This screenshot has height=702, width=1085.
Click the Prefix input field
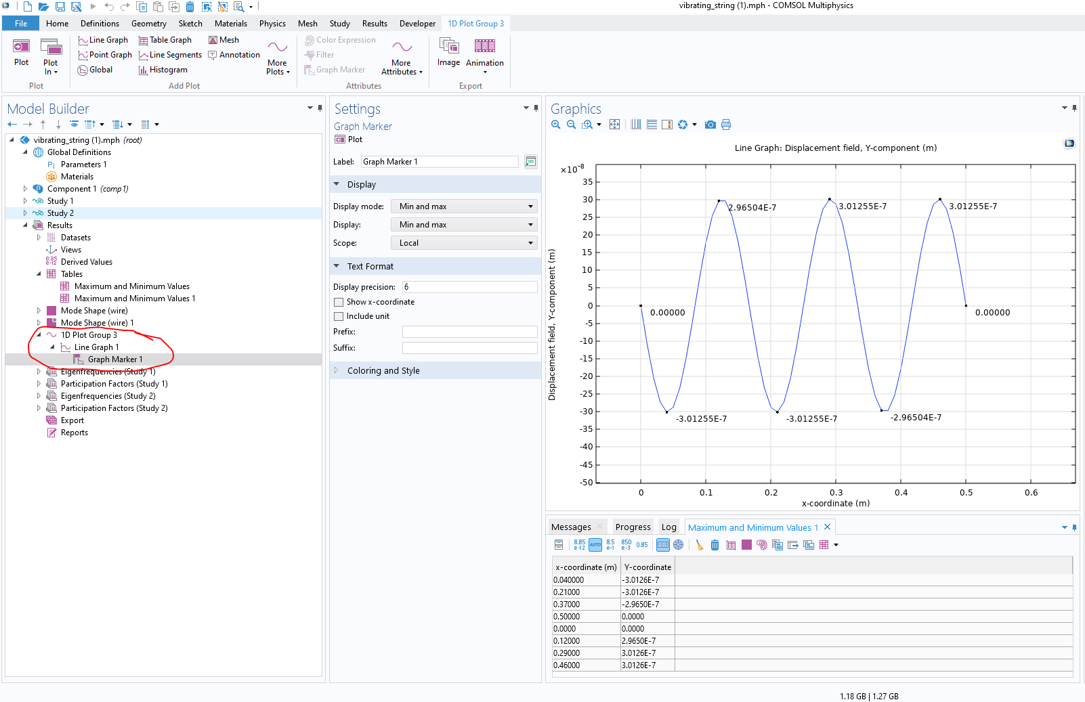point(469,332)
